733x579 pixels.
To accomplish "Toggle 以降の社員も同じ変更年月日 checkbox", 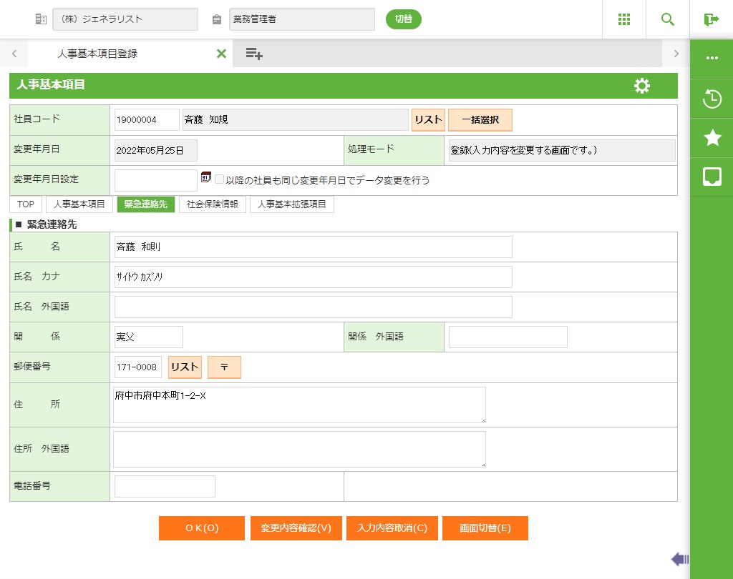I will [x=220, y=179].
